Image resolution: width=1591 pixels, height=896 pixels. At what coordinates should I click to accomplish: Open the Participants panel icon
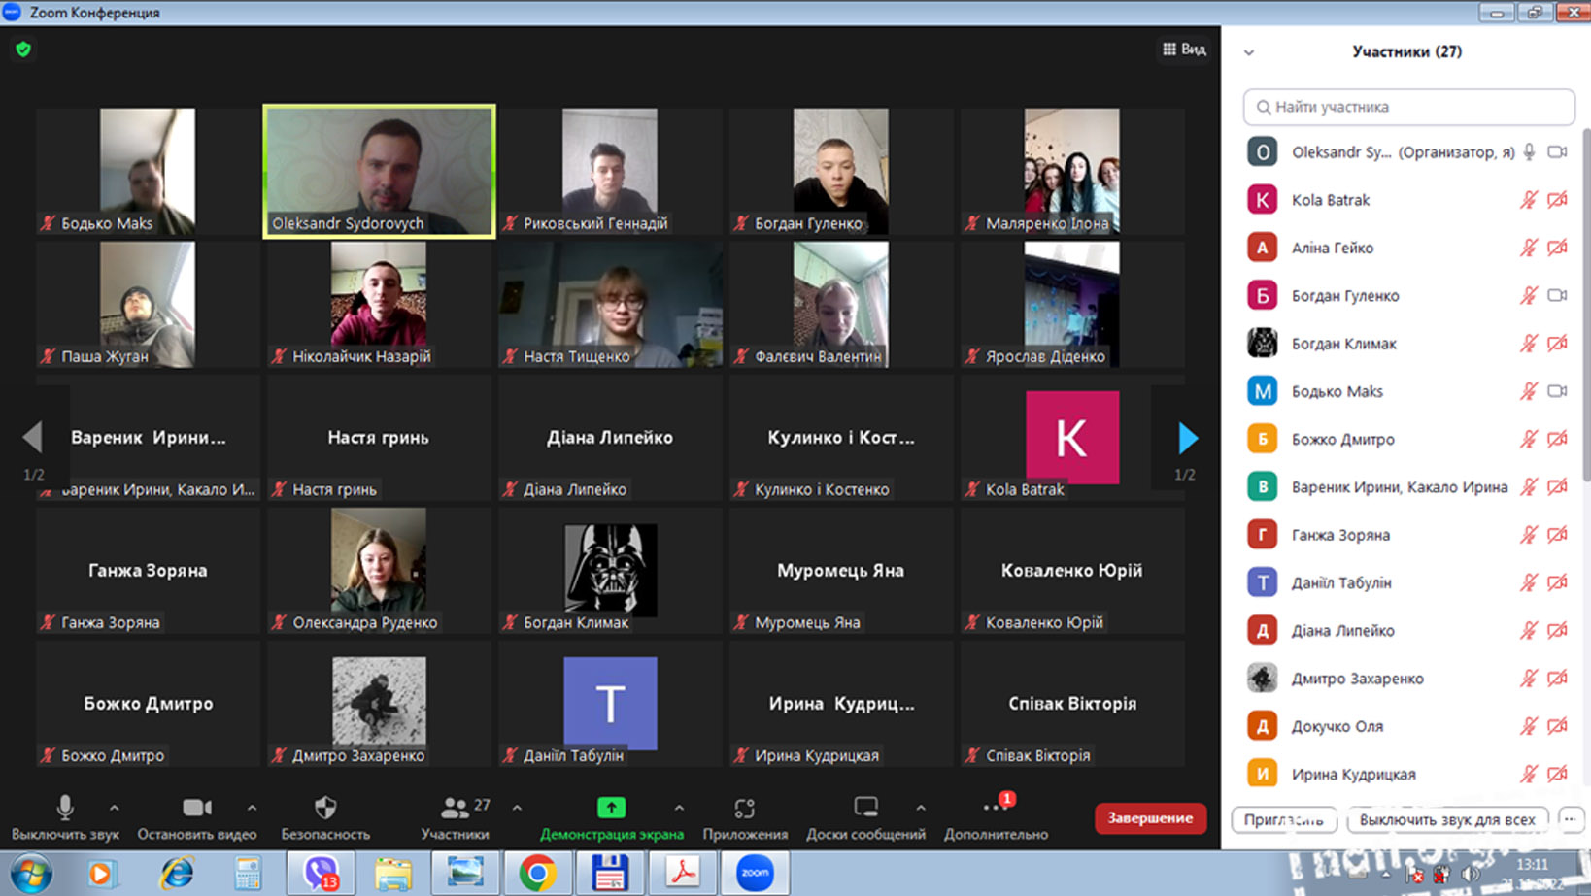(x=455, y=808)
